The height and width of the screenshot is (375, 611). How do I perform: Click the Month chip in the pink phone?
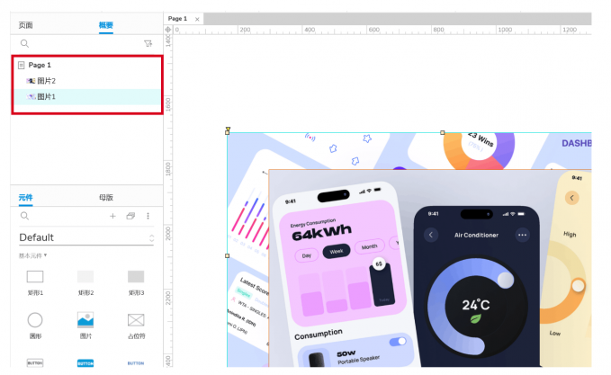[370, 246]
